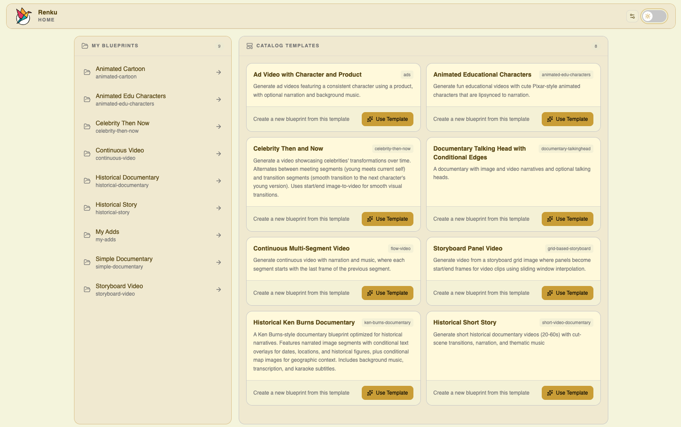Click folder icon next to Storyboard Video
681x427 pixels.
(x=87, y=289)
